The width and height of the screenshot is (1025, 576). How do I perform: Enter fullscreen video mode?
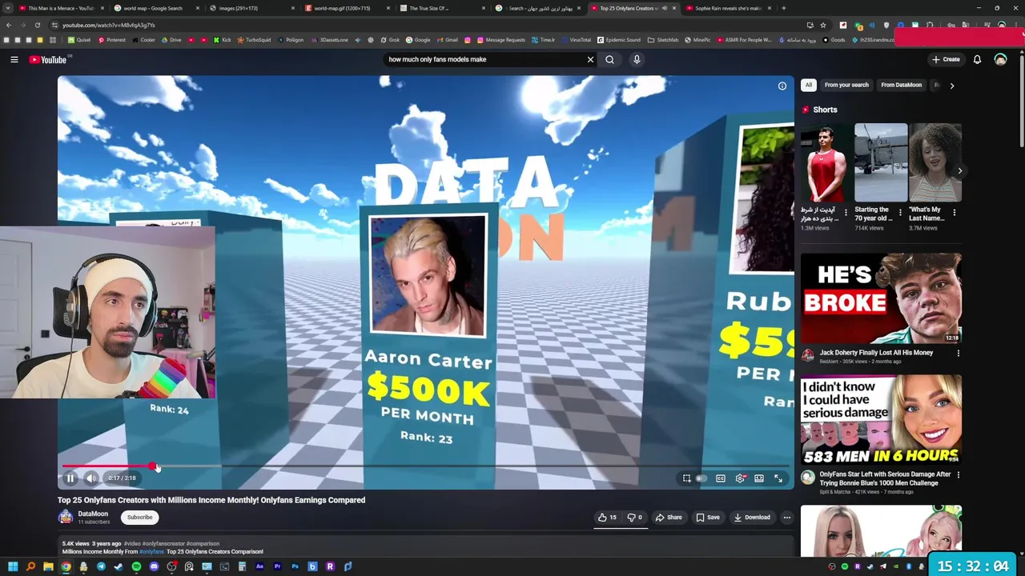(x=778, y=478)
